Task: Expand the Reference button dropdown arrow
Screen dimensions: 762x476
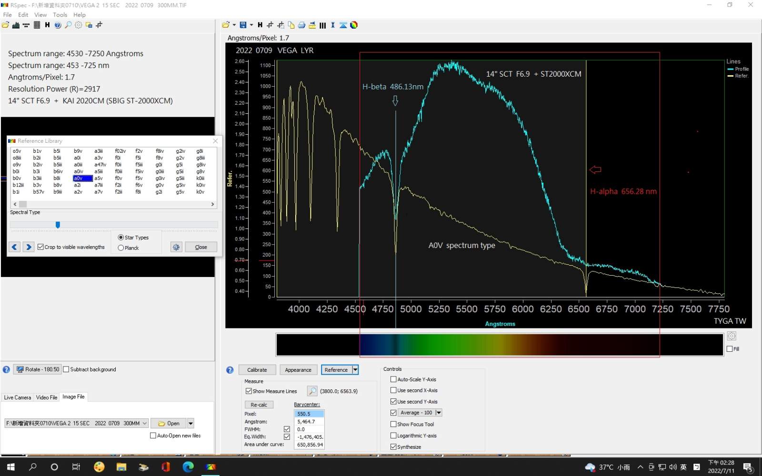Action: pos(355,370)
